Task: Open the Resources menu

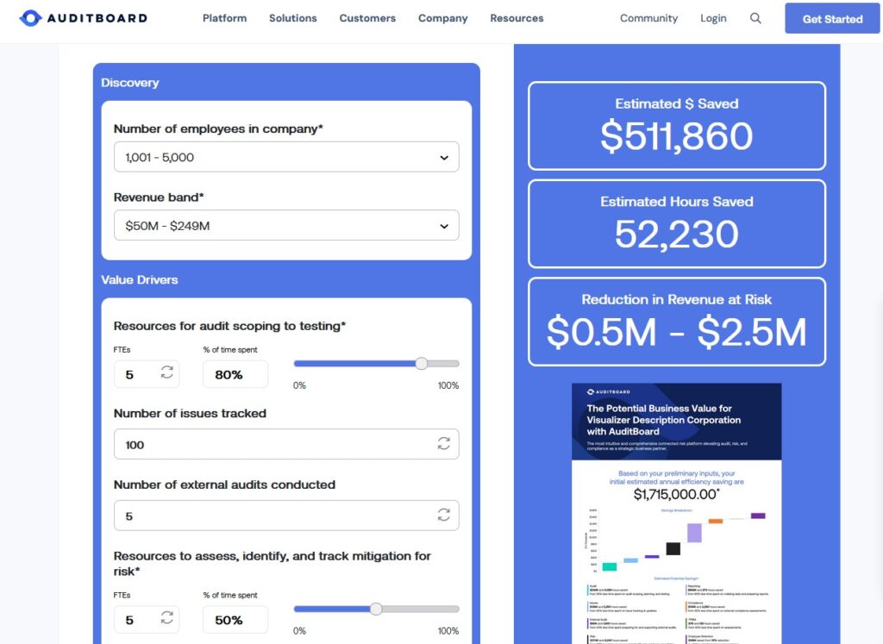Action: click(x=517, y=18)
